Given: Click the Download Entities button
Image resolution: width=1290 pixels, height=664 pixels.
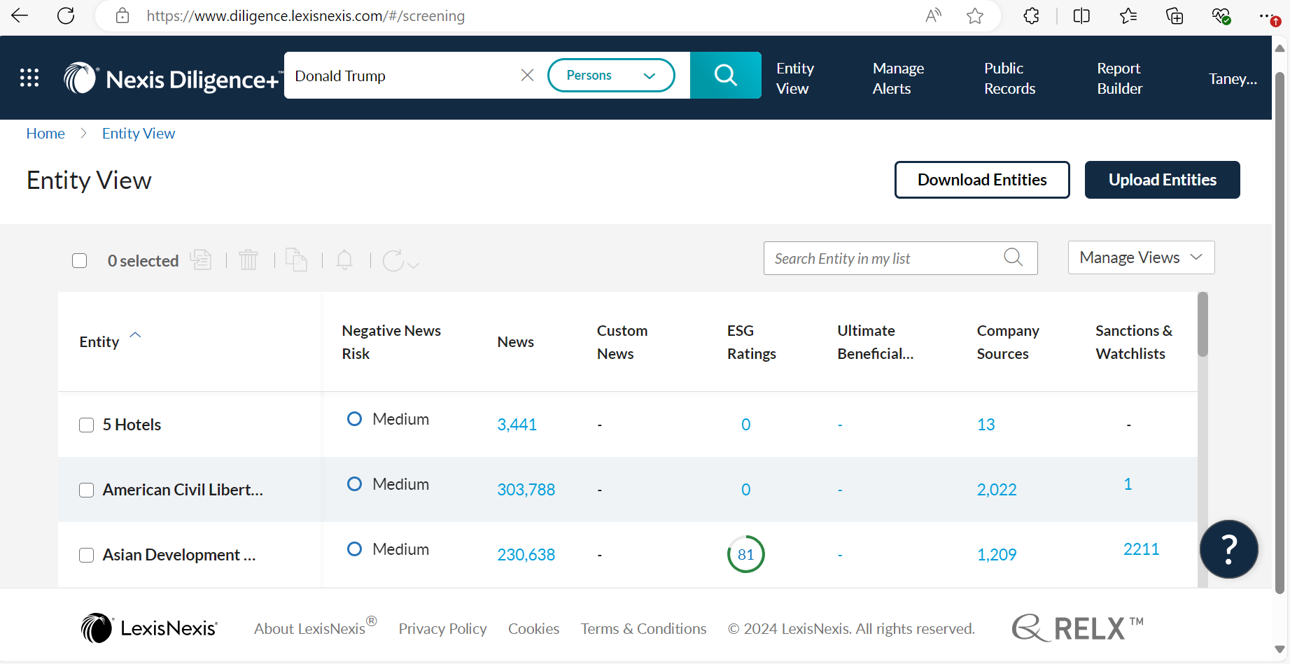Looking at the screenshot, I should click(x=982, y=180).
